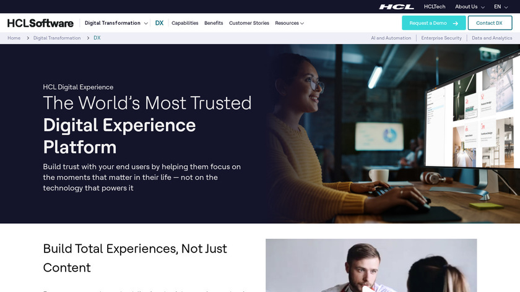Select the DX product tab
Image resolution: width=520 pixels, height=292 pixels.
point(159,23)
